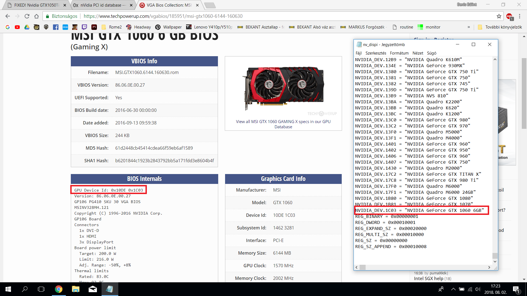
Task: Click Notepad vertical scrollbar down arrow
Action: point(495,261)
